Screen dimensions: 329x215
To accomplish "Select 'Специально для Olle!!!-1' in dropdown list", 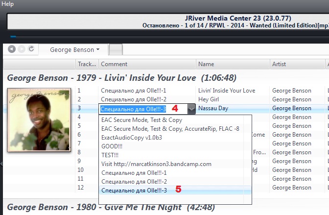I will [134, 173].
